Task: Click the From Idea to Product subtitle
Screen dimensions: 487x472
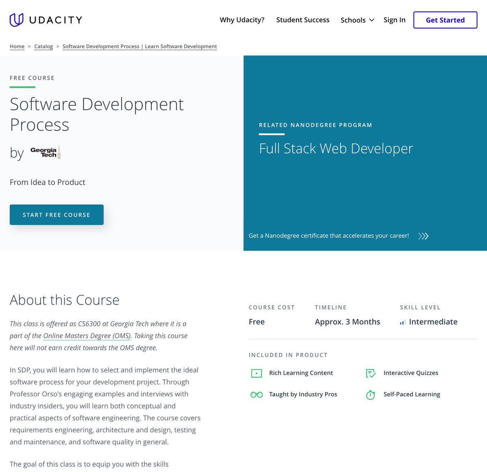Action: (47, 182)
